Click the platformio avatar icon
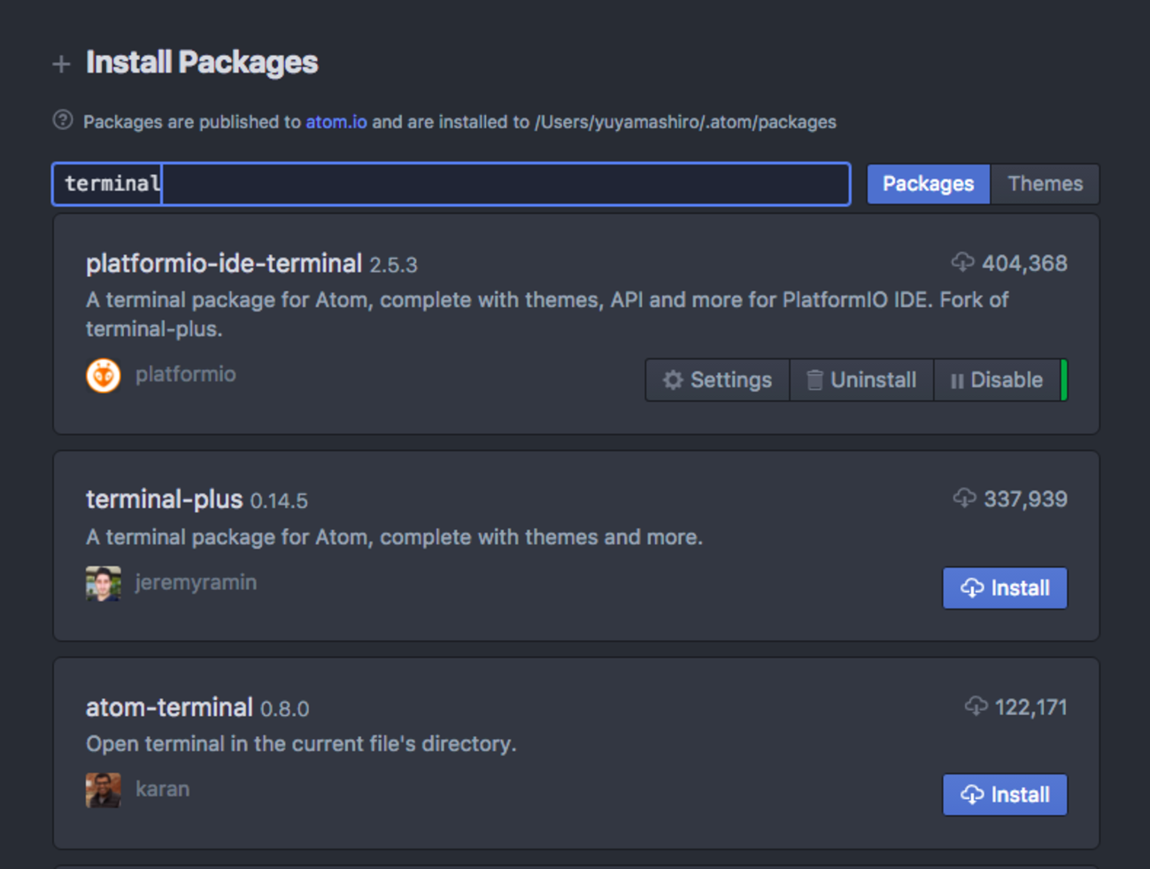The width and height of the screenshot is (1150, 869). (104, 375)
